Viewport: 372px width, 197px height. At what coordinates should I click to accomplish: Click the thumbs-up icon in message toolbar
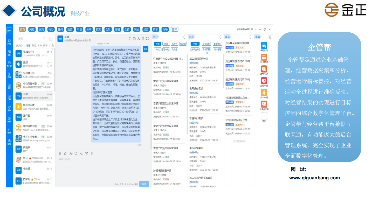point(65,153)
